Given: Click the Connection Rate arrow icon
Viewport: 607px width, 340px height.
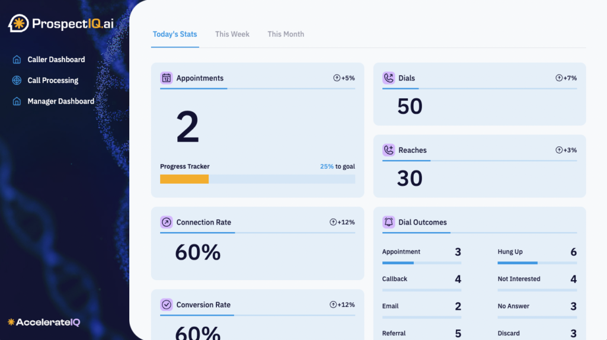Looking at the screenshot, I should tap(167, 222).
